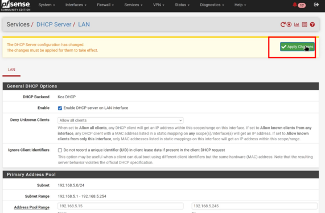Click the Kea DHCP backend text
This screenshot has height=213, width=325.
click(67, 97)
